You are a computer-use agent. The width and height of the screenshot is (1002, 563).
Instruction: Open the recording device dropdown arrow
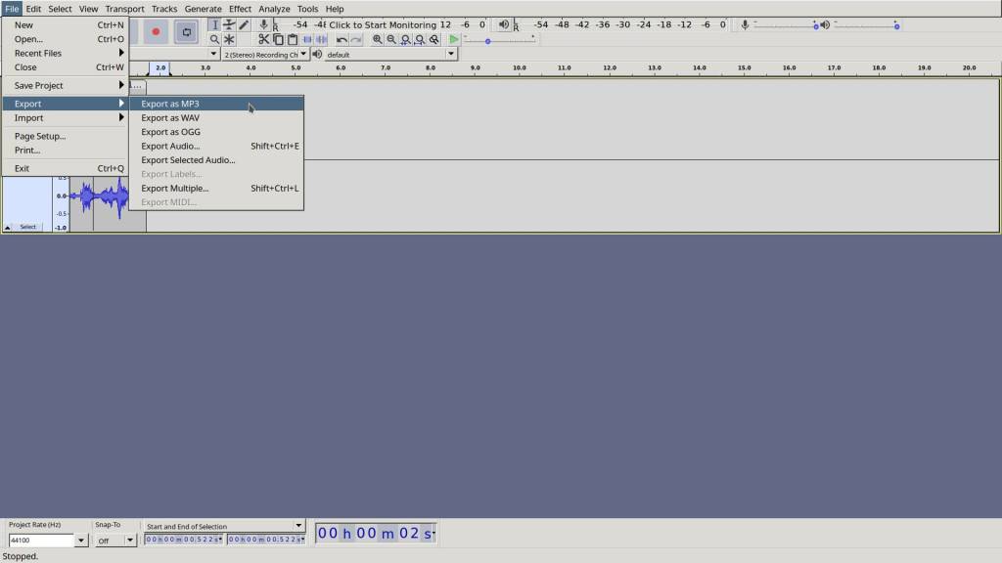[x=212, y=55]
